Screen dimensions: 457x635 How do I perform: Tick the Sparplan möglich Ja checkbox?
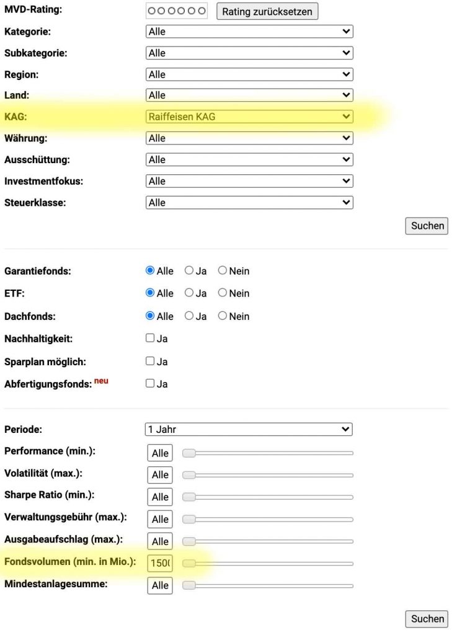(x=150, y=361)
